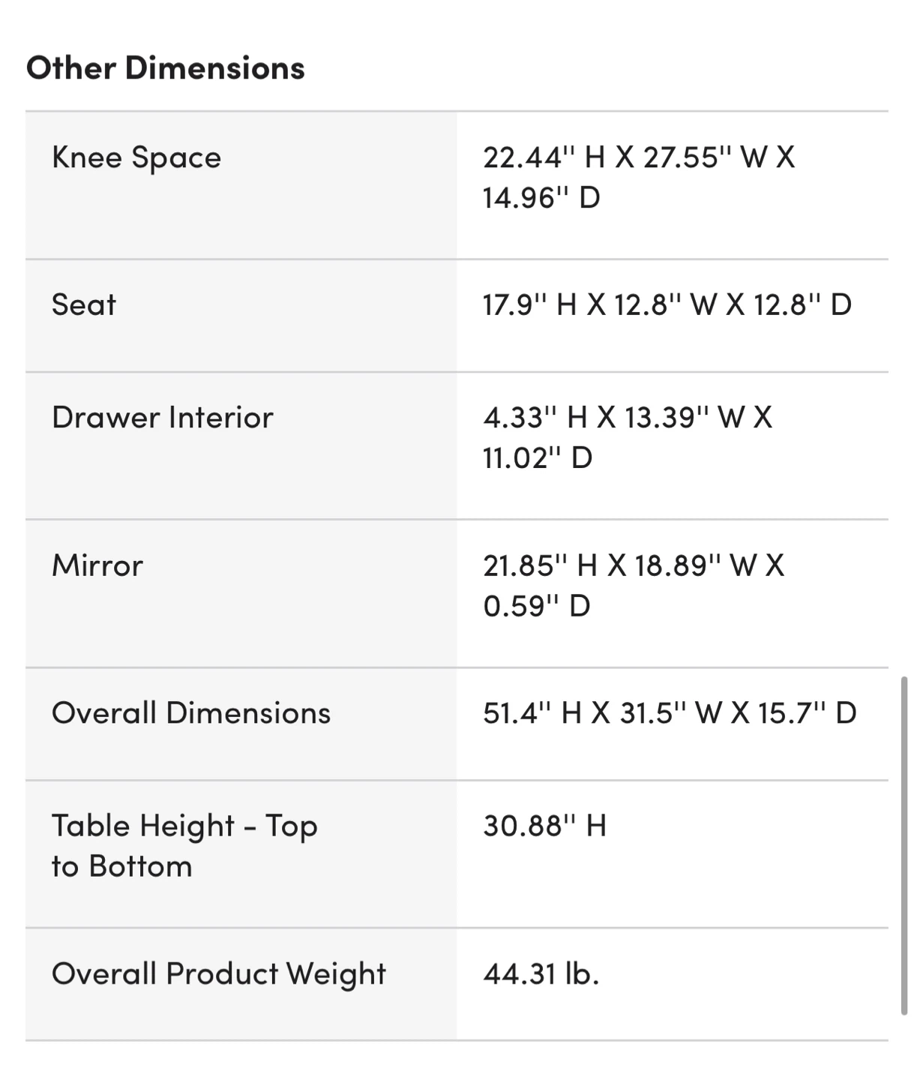Viewport: 914px width, 1080px height.
Task: Select the Mirror row label
Action: click(97, 565)
